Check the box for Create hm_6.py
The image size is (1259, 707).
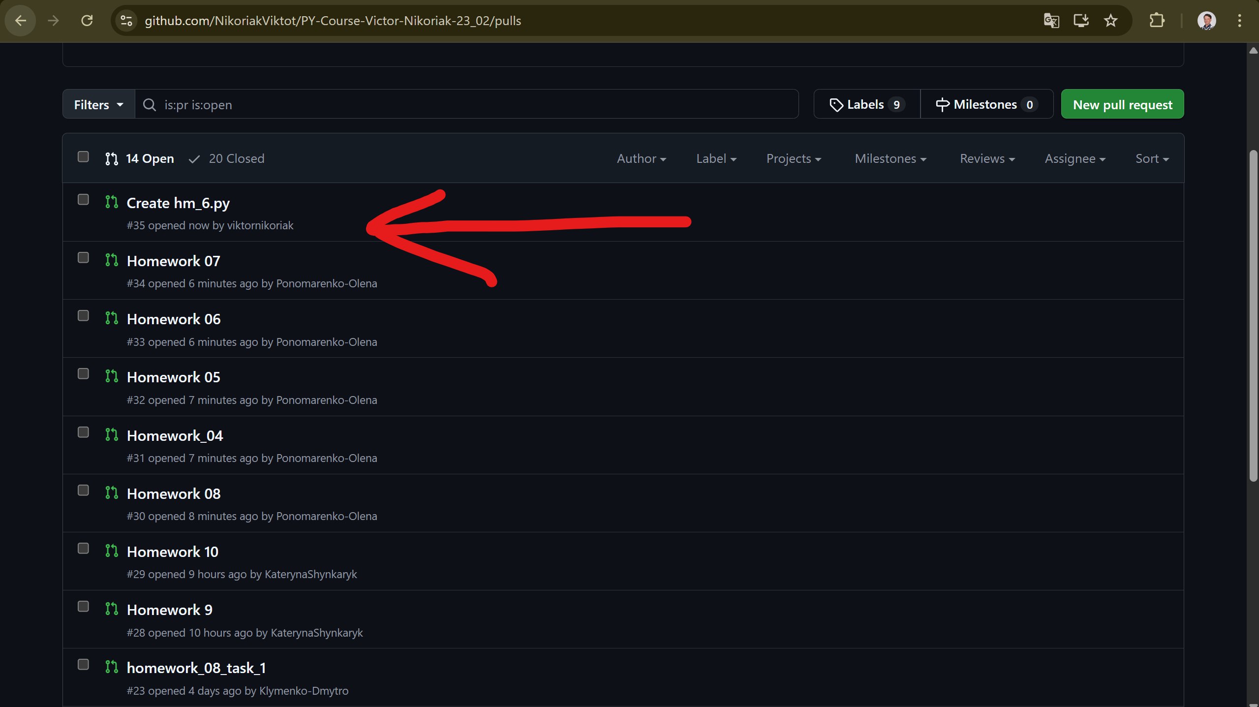(83, 200)
